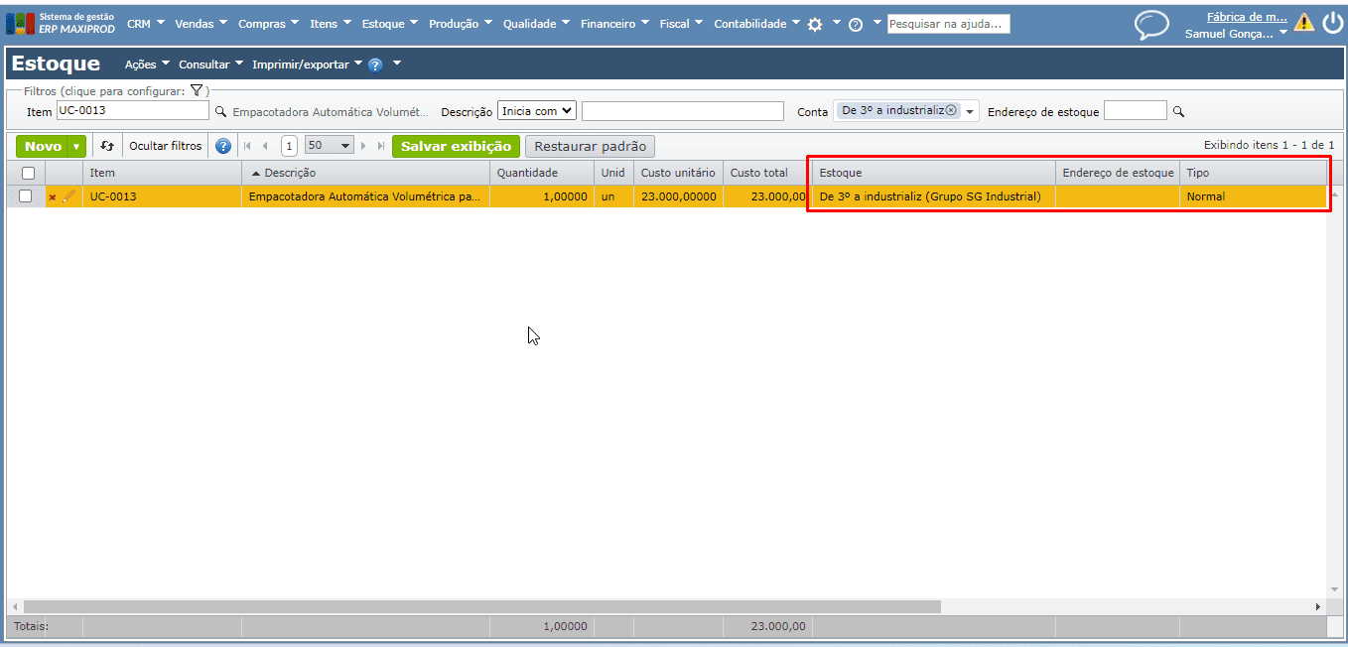Click the help search field 'Pesquisar na ajuda'
Viewport: 1348px width, 647px height.
tap(948, 24)
